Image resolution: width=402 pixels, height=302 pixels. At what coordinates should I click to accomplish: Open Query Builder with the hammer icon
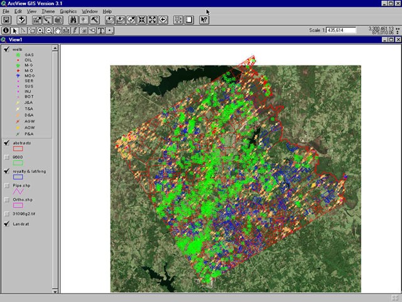pyautogui.click(x=95, y=20)
